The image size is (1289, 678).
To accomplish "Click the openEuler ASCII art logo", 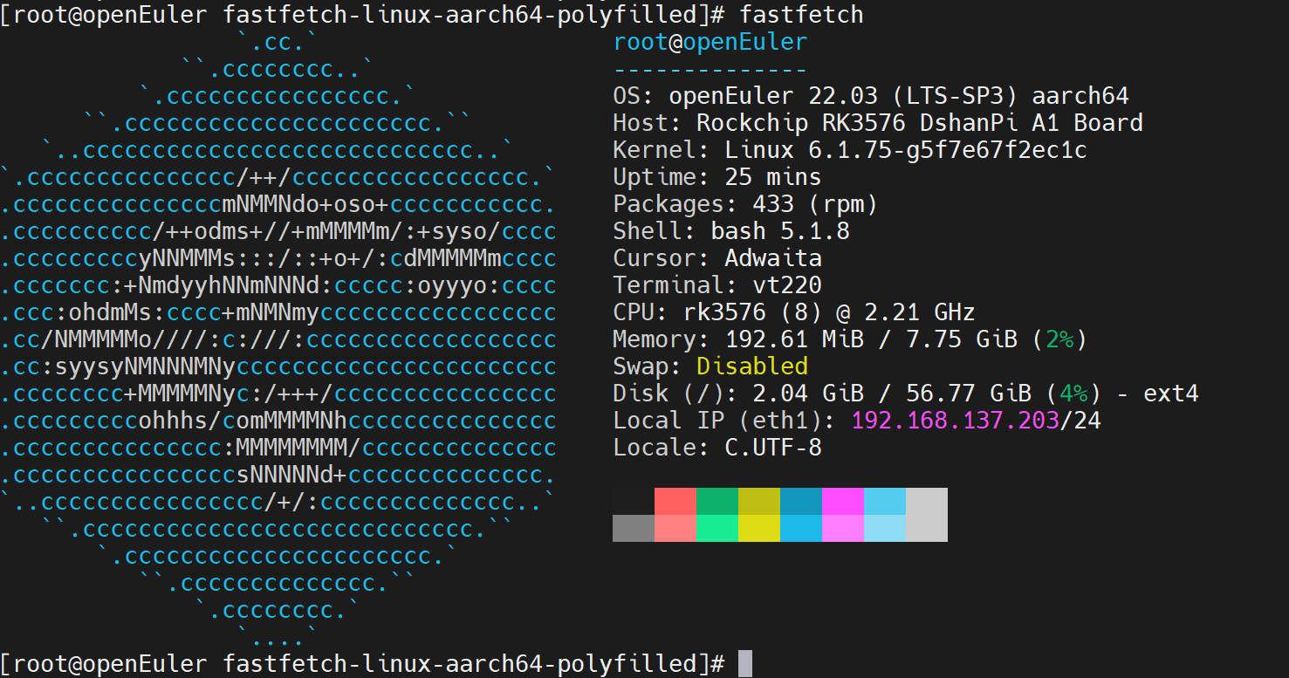I will tap(278, 340).
